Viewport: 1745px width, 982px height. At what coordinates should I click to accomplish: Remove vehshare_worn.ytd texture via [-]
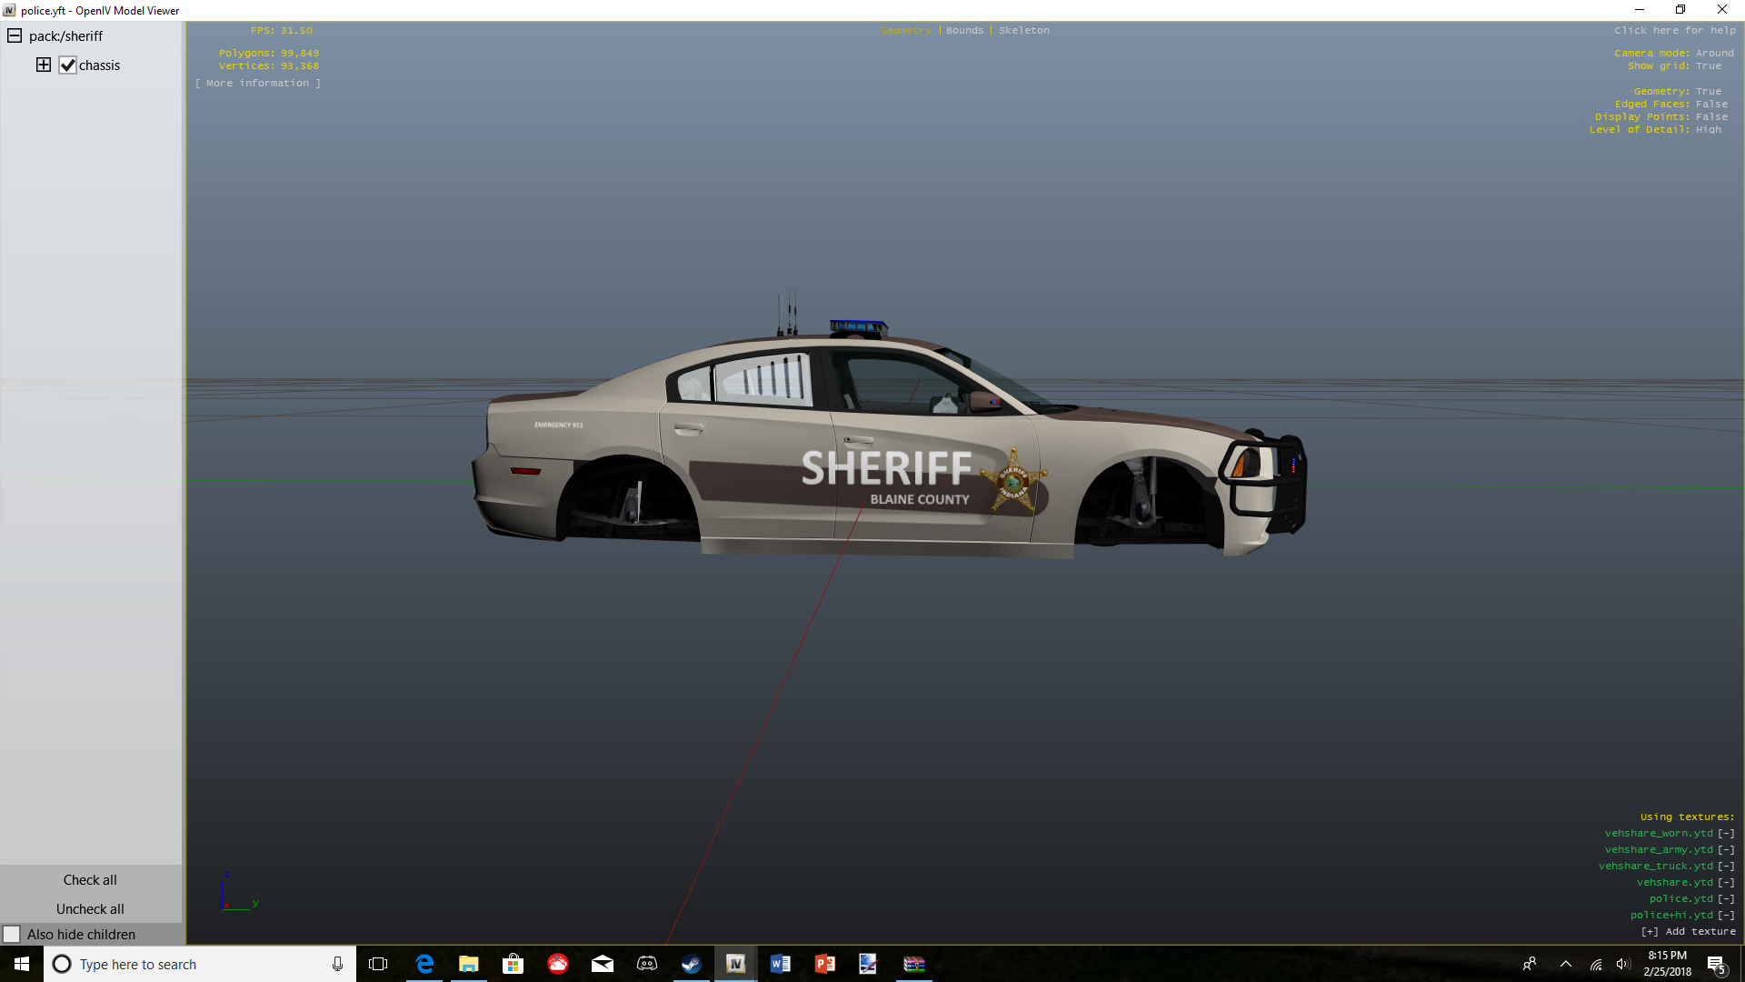point(1726,833)
